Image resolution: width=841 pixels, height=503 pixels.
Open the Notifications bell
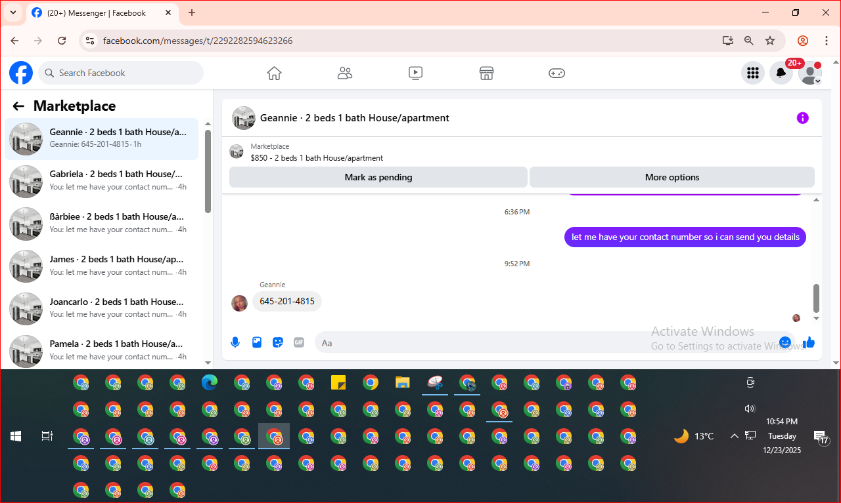(781, 73)
